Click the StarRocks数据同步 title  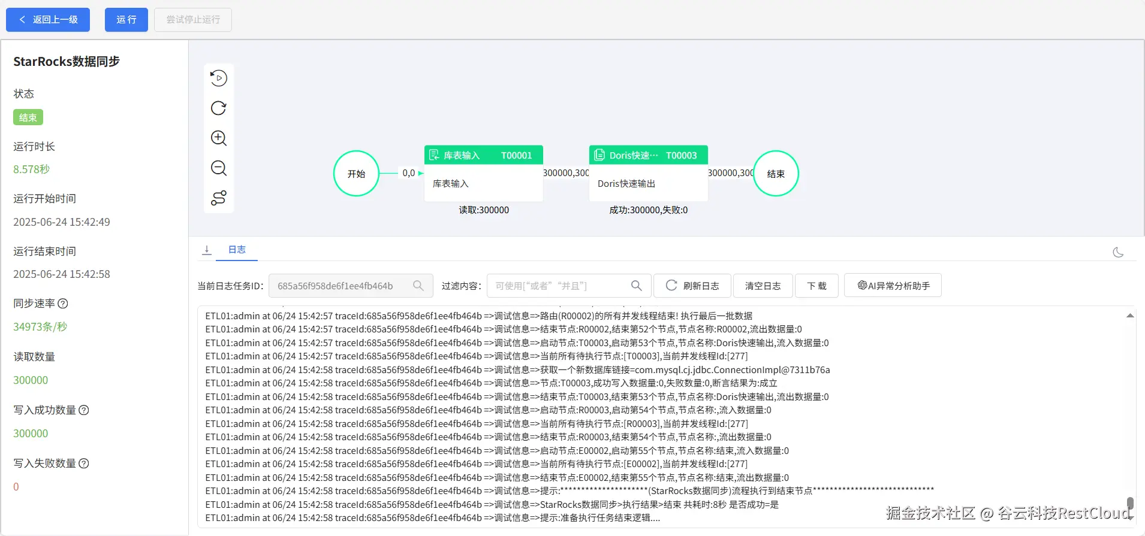click(67, 62)
